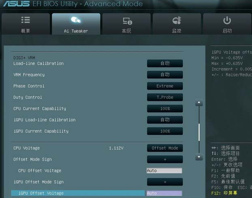
Task: Change CPU Voltage Offset Mode setting
Action: [165, 148]
